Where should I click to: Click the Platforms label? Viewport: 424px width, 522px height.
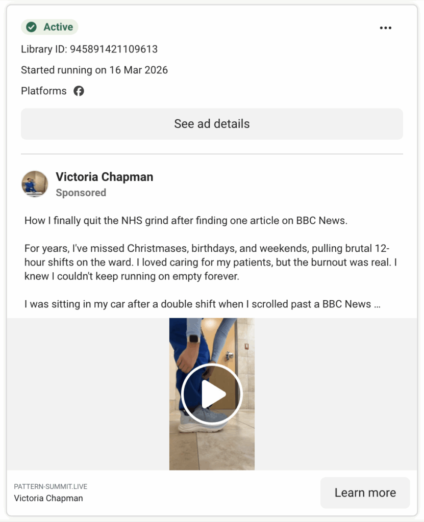44,91
